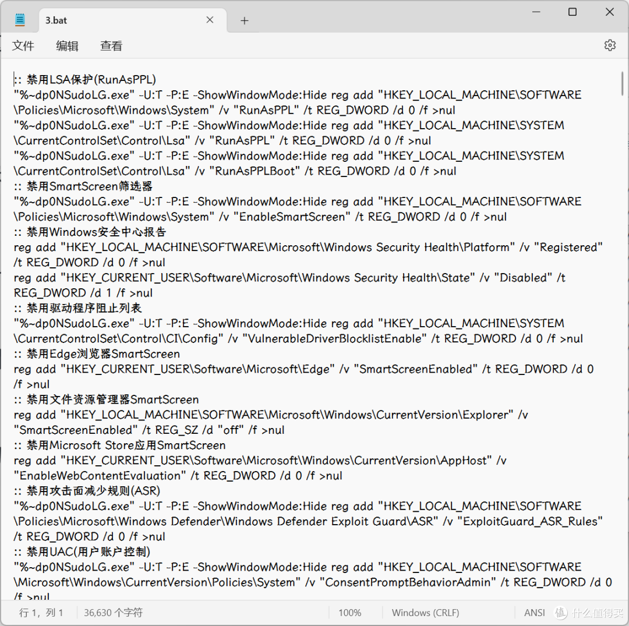Click the "ConsentPromptBehaviorAdmin" value name
The width and height of the screenshot is (629, 626).
click(408, 582)
